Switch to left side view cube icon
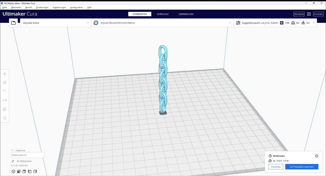 coord(29,172)
